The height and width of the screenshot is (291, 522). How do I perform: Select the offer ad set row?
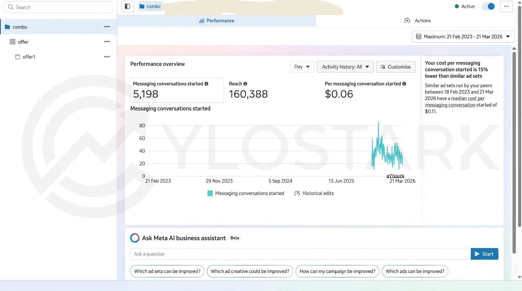click(58, 42)
